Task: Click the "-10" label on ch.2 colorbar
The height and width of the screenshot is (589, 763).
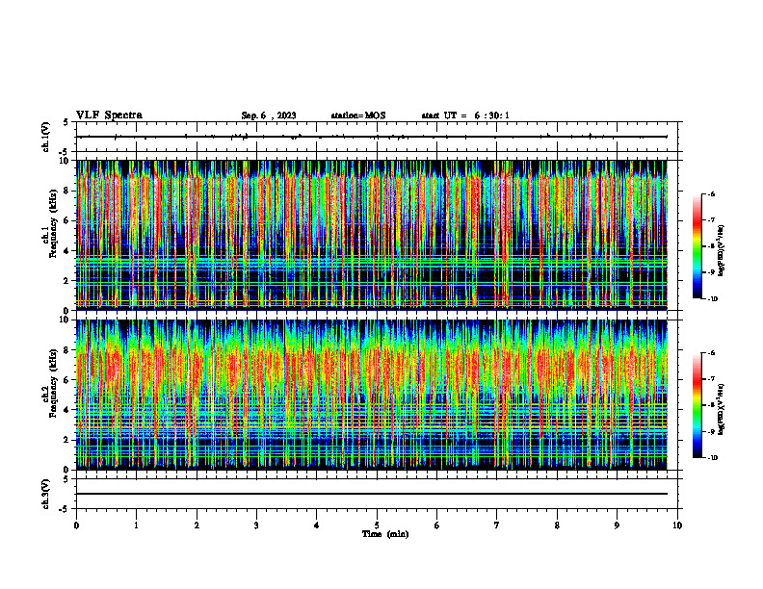Action: click(x=713, y=458)
